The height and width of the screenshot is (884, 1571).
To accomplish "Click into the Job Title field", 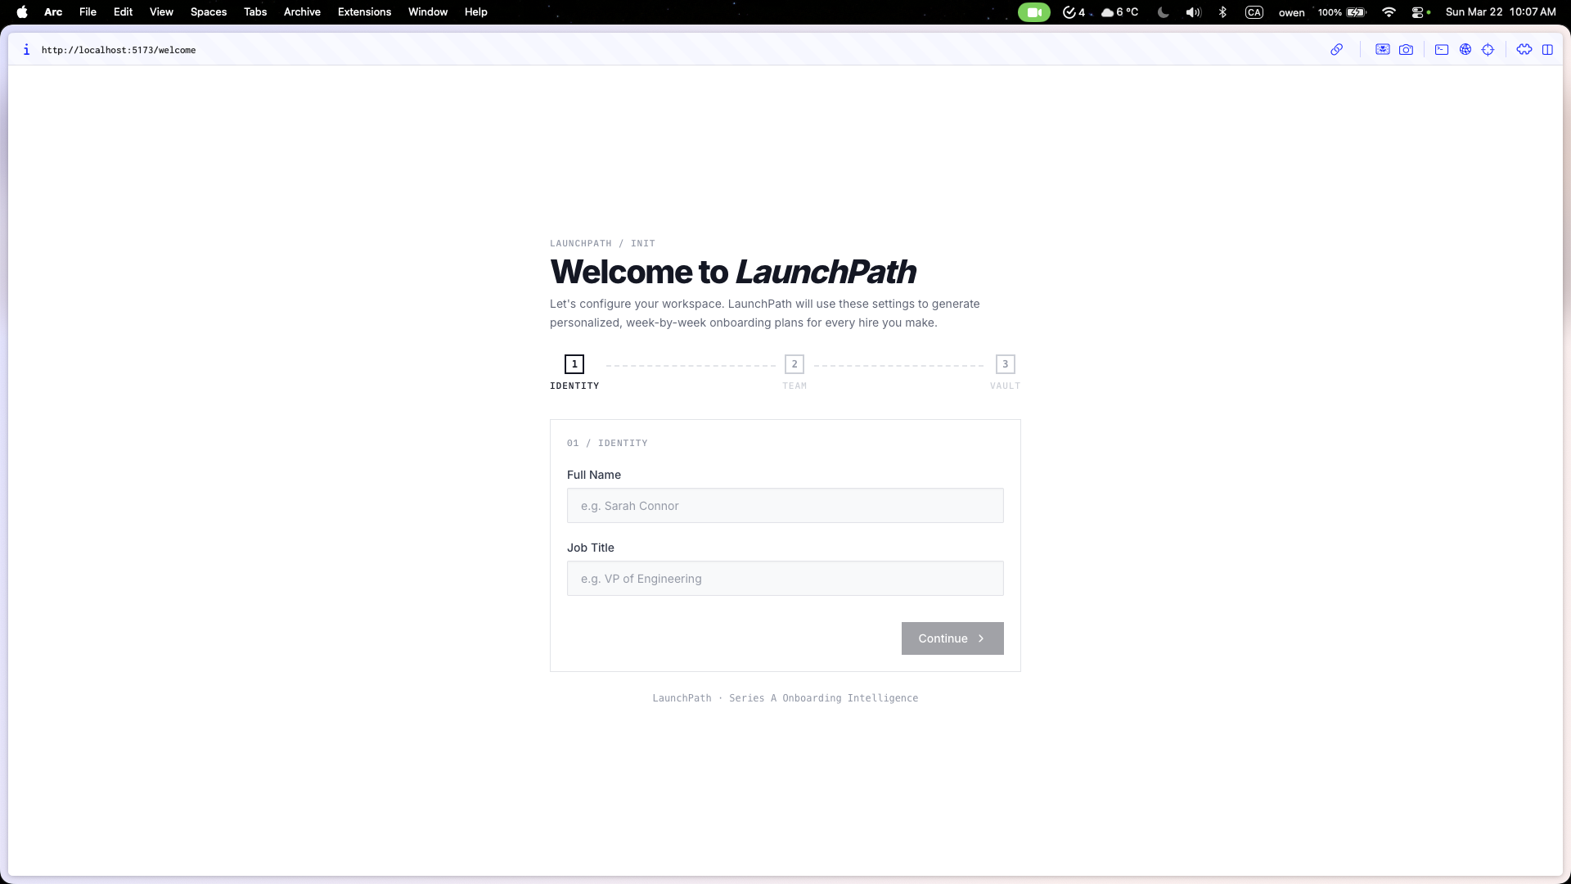I will point(785,579).
